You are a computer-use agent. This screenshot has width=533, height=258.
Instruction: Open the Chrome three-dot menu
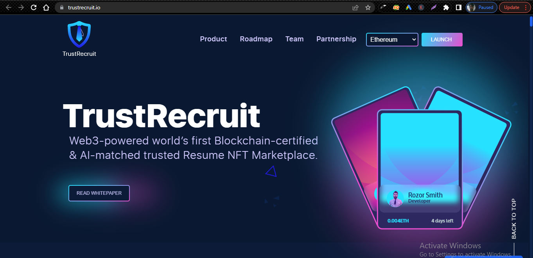coord(526,7)
